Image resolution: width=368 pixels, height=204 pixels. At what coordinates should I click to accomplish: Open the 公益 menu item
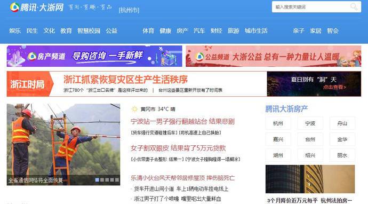[111, 31]
